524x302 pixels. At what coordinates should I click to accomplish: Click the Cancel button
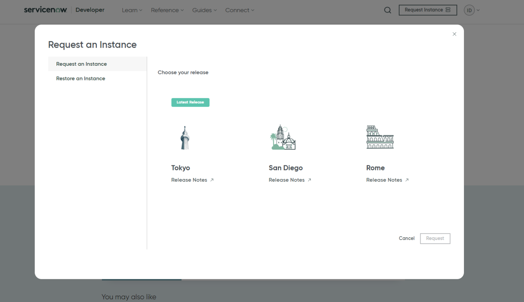pos(407,238)
